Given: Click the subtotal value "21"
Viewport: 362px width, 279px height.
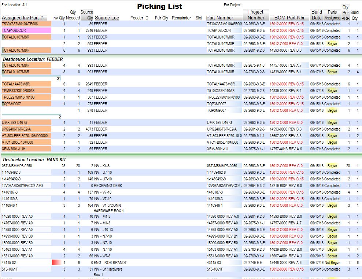Looking at the screenshot, I should (59, 78).
